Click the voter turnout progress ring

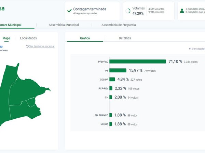point(128,11)
